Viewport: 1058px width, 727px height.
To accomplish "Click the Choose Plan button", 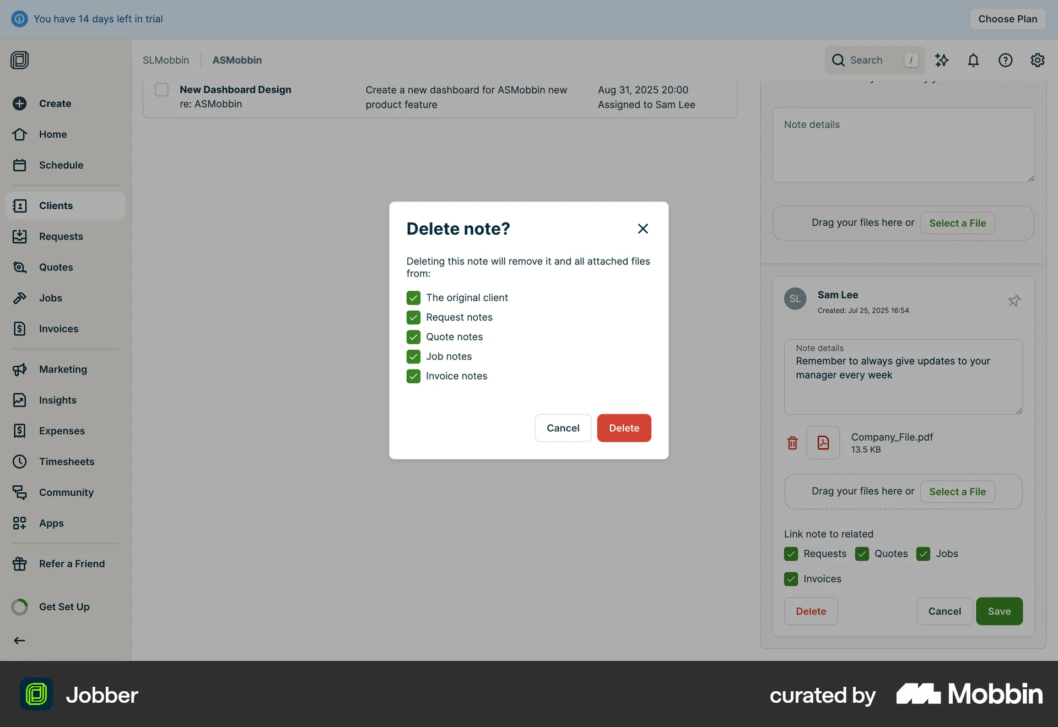I will click(1007, 18).
